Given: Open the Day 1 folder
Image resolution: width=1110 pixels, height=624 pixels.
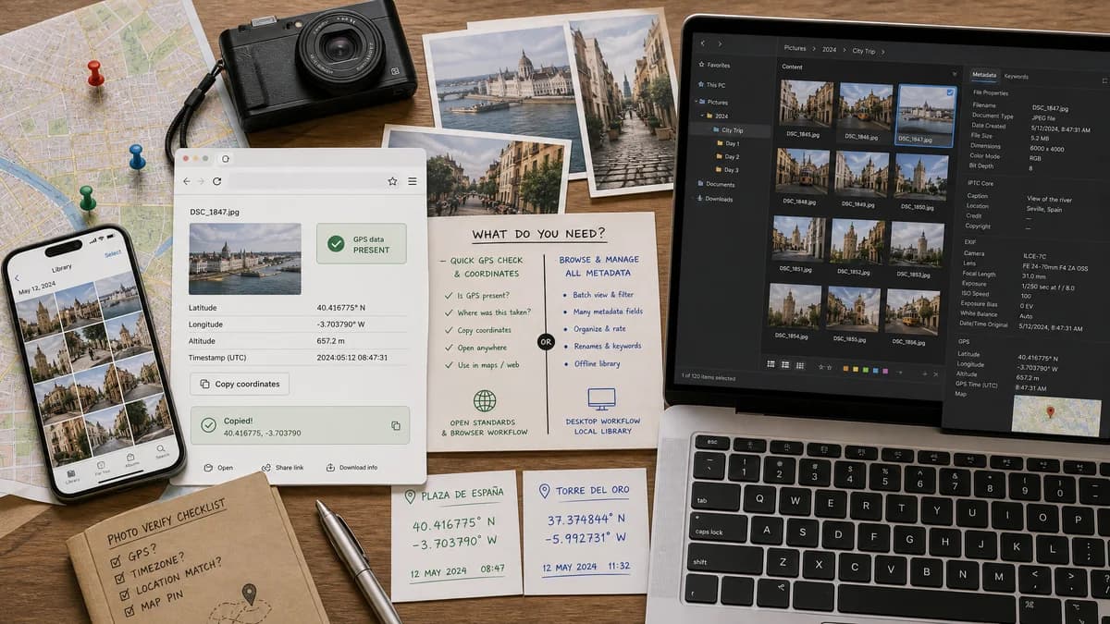Looking at the screenshot, I should pyautogui.click(x=726, y=144).
